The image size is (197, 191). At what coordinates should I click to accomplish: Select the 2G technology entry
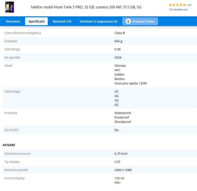pyautogui.click(x=116, y=91)
